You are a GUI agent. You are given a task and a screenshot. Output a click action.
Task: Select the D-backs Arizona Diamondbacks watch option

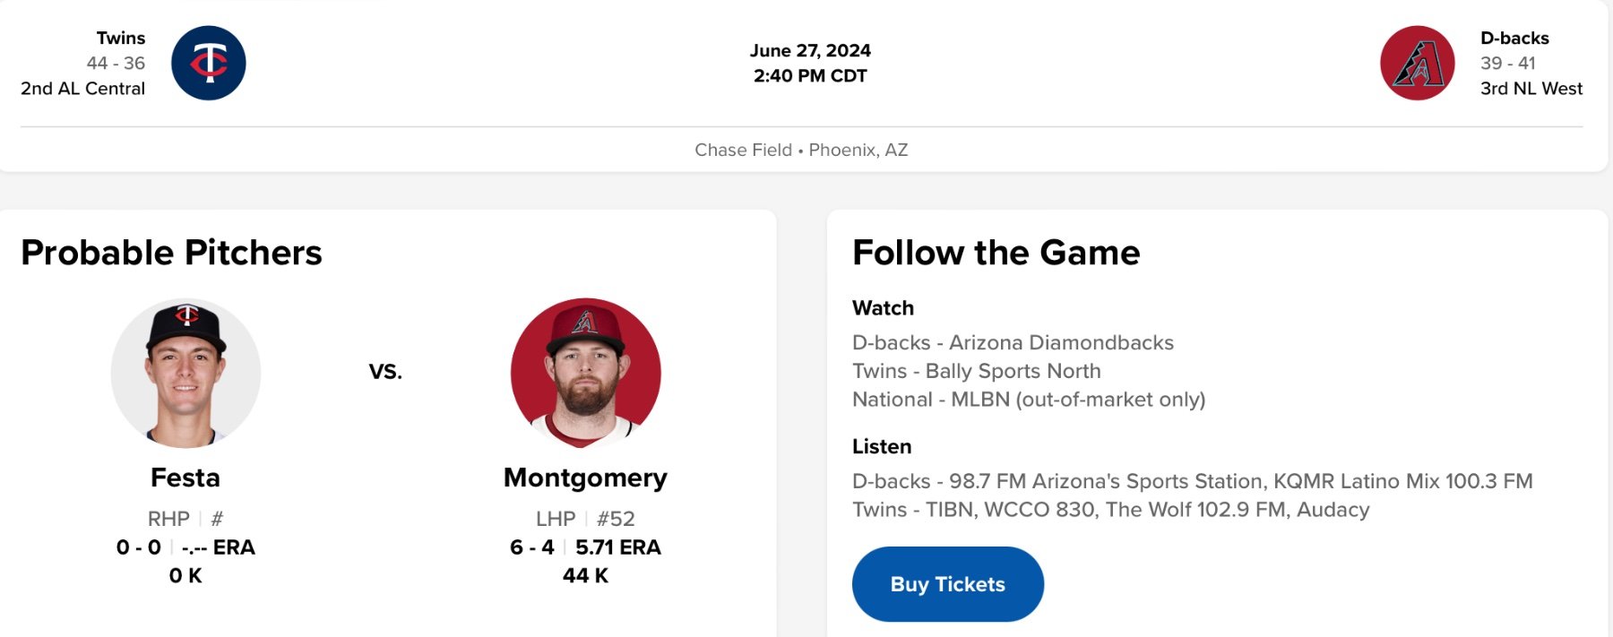click(1013, 342)
